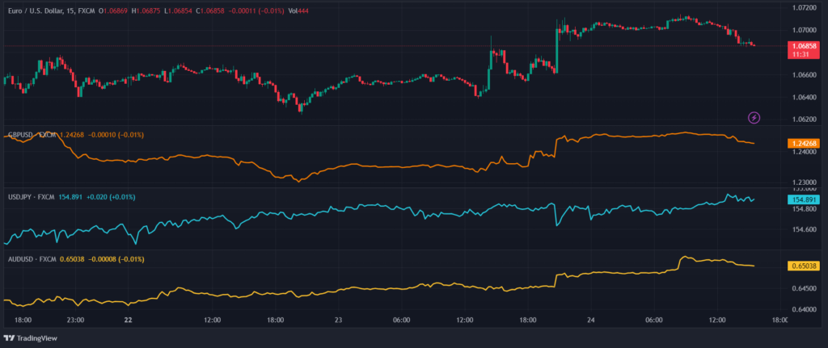
Task: Click the 1.07200 price scale level
Action: pos(804,7)
